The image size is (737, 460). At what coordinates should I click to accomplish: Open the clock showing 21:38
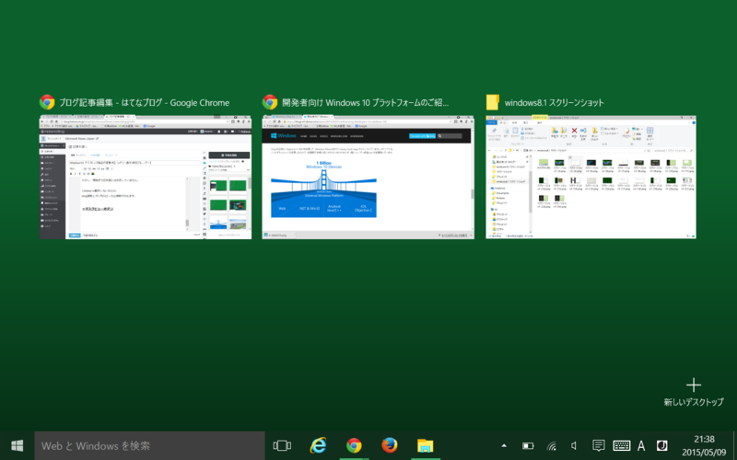click(x=704, y=445)
